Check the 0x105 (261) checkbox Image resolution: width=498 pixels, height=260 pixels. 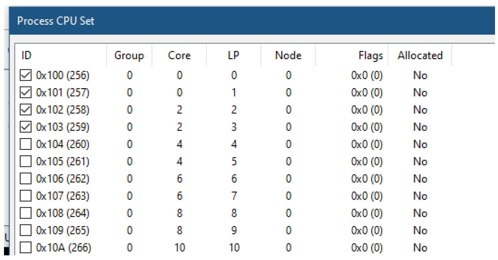point(25,162)
